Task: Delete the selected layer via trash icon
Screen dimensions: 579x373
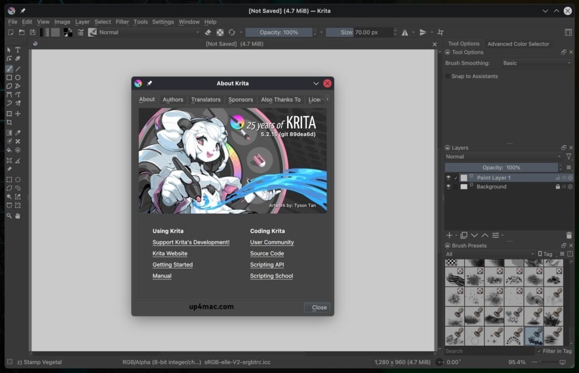Action: pos(569,235)
